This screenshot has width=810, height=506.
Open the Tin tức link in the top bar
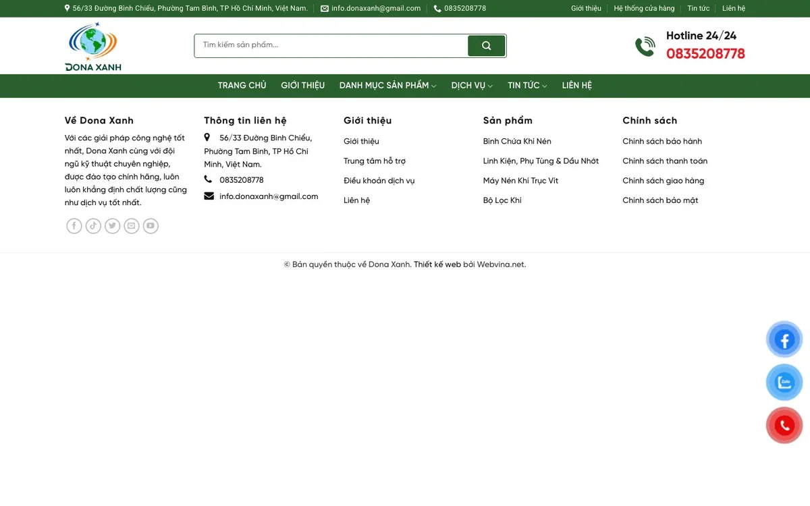[699, 9]
